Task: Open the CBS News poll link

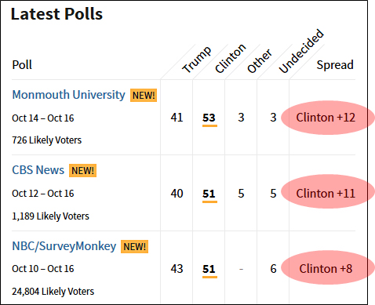Action: click(38, 170)
